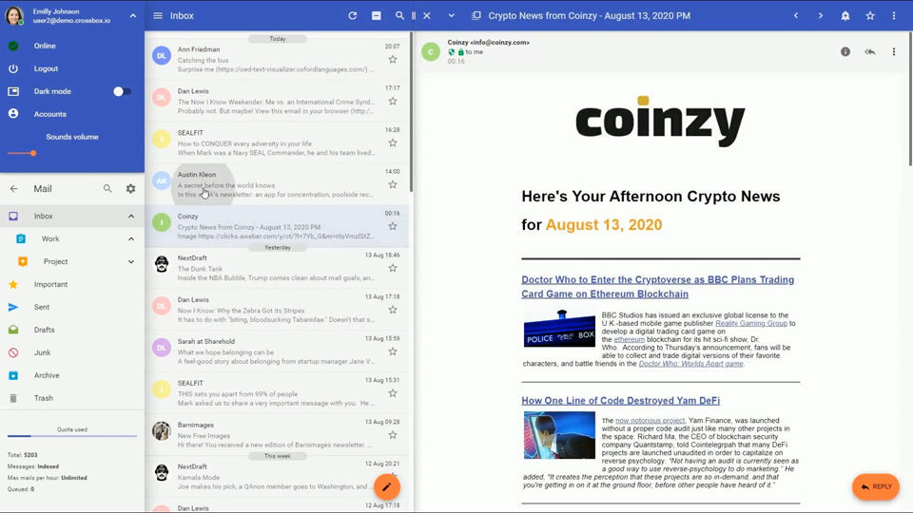The image size is (913, 513).
Task: Open the hamburger menu beside Inbox
Action: [x=158, y=16]
